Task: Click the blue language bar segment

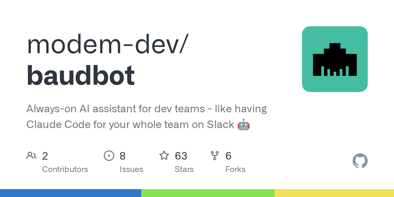Action: (x=71, y=193)
